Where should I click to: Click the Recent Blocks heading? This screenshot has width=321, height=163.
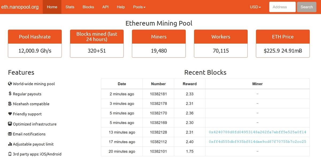click(205, 72)
